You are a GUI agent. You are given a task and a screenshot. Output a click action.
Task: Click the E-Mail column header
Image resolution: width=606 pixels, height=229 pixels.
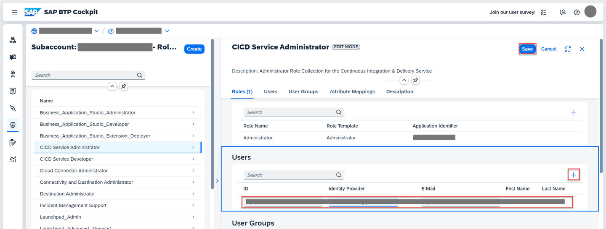click(x=428, y=189)
